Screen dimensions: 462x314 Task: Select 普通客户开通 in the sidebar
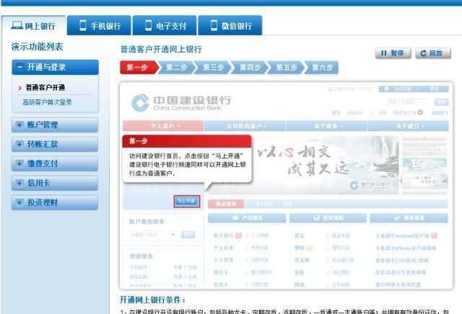[45, 87]
